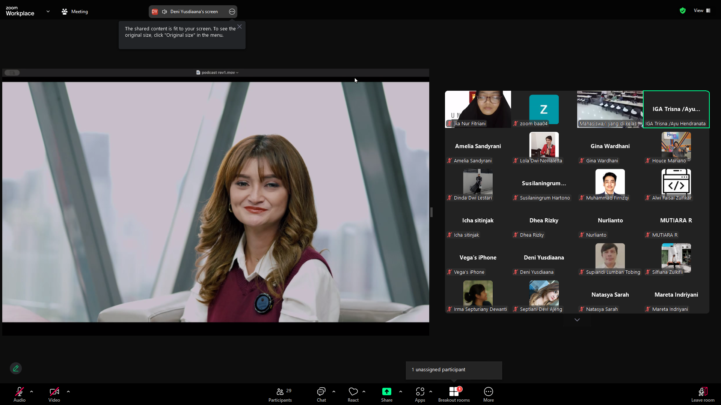Select Nurlianto participant tile
The image size is (721, 405).
(x=610, y=220)
